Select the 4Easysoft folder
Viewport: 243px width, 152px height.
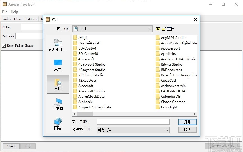(x=84, y=59)
